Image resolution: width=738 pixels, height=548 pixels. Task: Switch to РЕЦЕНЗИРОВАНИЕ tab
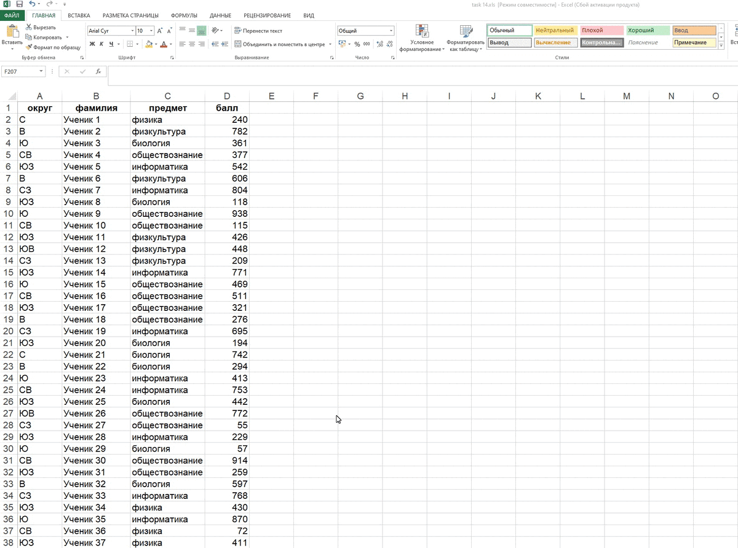point(267,15)
